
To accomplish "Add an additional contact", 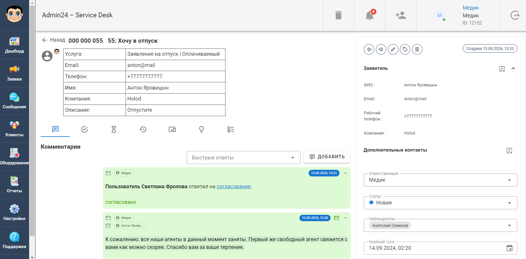I will [x=509, y=151].
